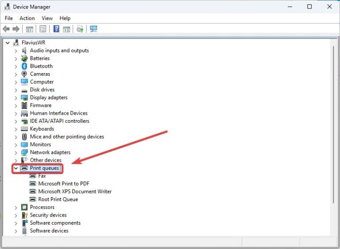340x249 pixels.
Task: Show/hide console tree toolbar icon
Action: [x=30, y=29]
